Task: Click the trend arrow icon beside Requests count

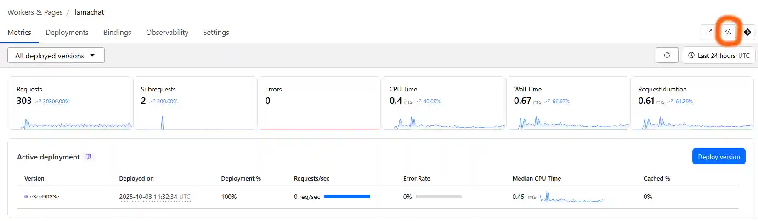Action: [x=38, y=102]
